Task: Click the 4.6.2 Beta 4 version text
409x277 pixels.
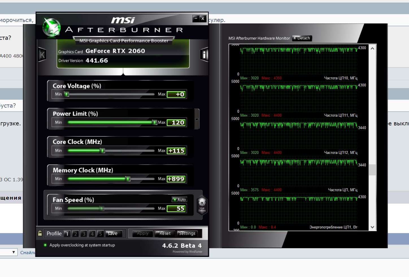Action: click(182, 246)
